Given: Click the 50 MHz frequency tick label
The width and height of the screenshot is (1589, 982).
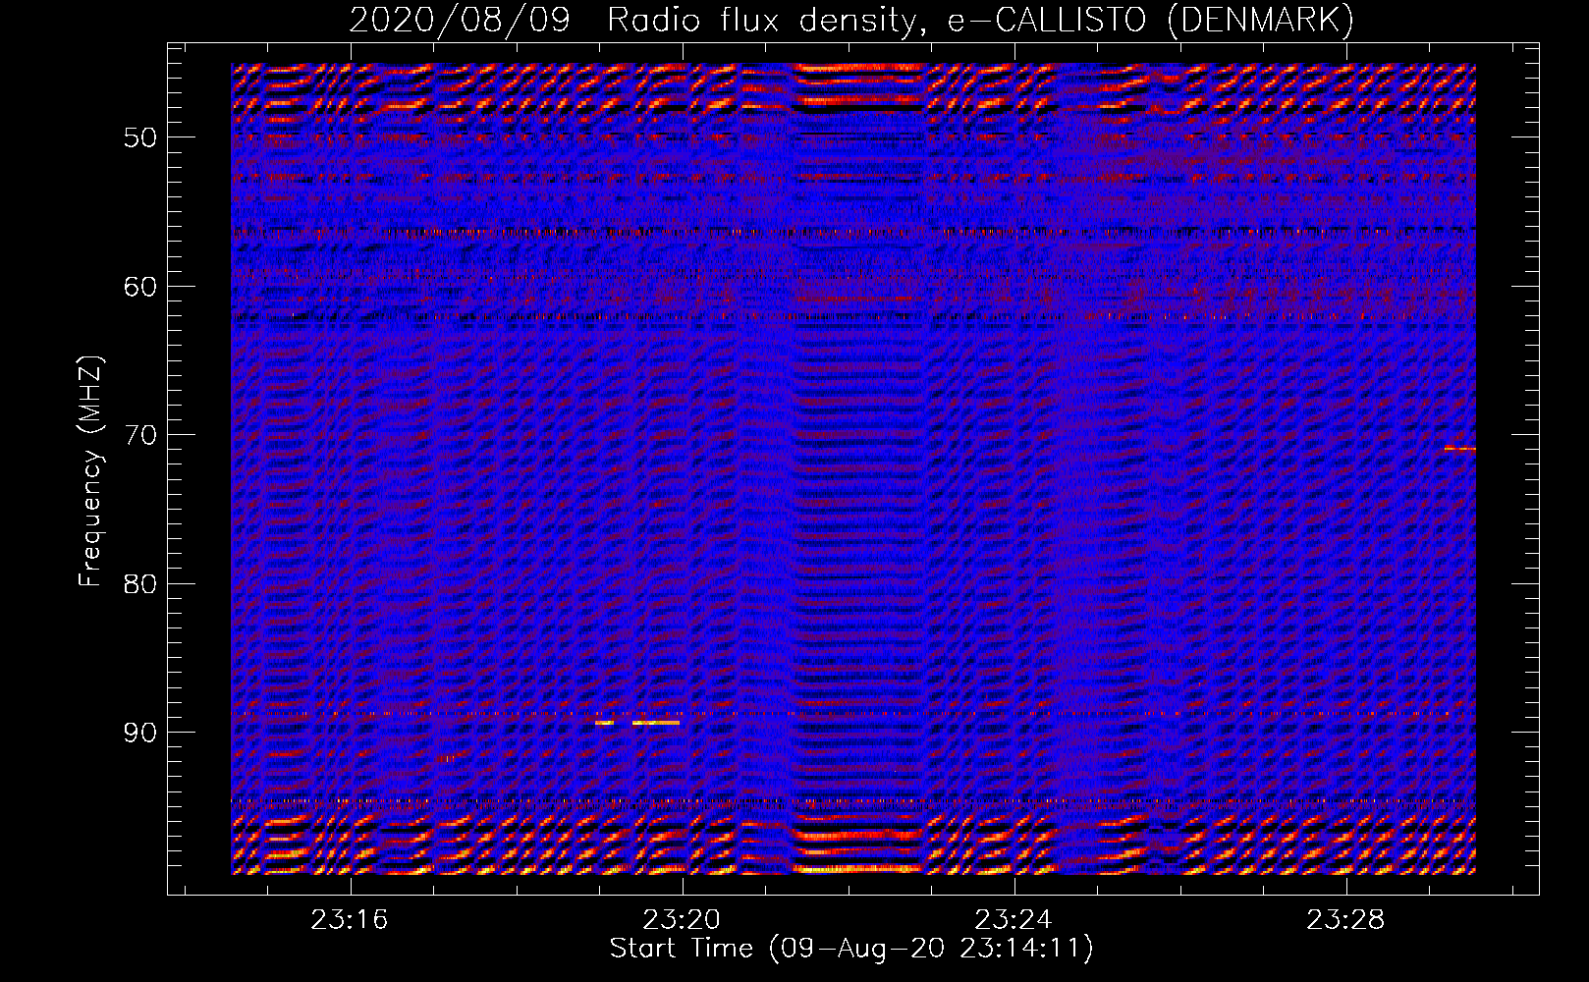Looking at the screenshot, I should [x=140, y=137].
